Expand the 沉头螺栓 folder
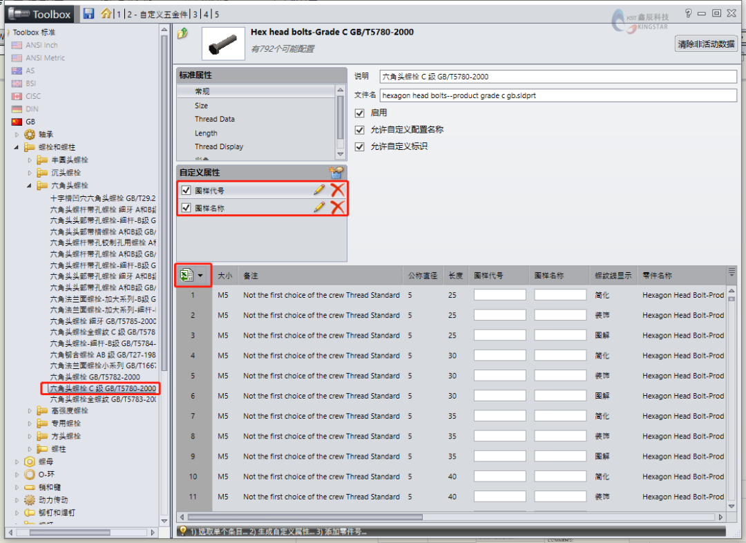This screenshot has height=543, width=746. point(30,173)
